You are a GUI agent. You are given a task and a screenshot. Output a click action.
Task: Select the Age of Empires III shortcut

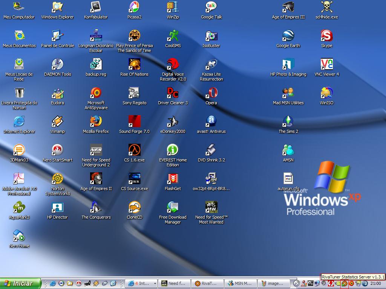[288, 7]
